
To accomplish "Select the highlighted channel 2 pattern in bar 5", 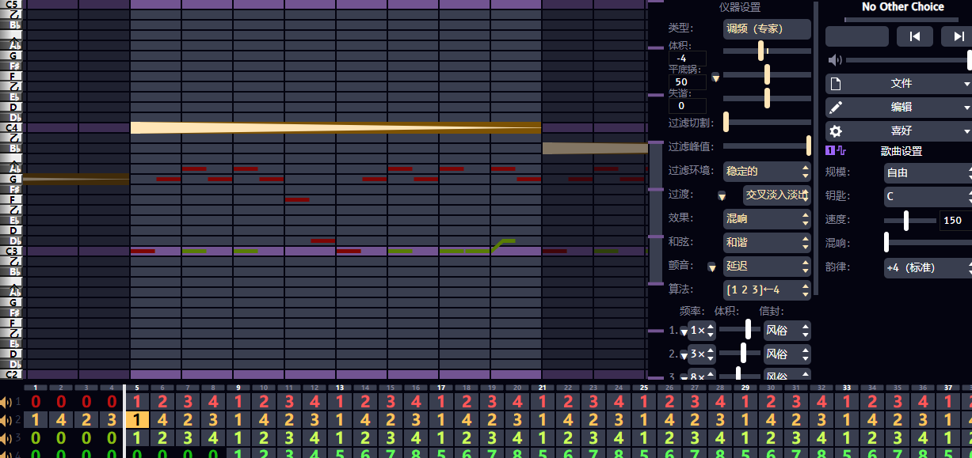I will coord(137,419).
